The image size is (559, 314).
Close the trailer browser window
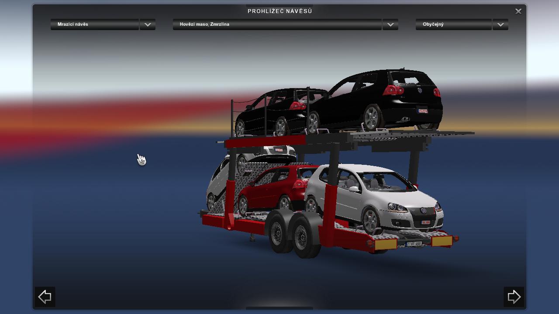click(x=518, y=11)
